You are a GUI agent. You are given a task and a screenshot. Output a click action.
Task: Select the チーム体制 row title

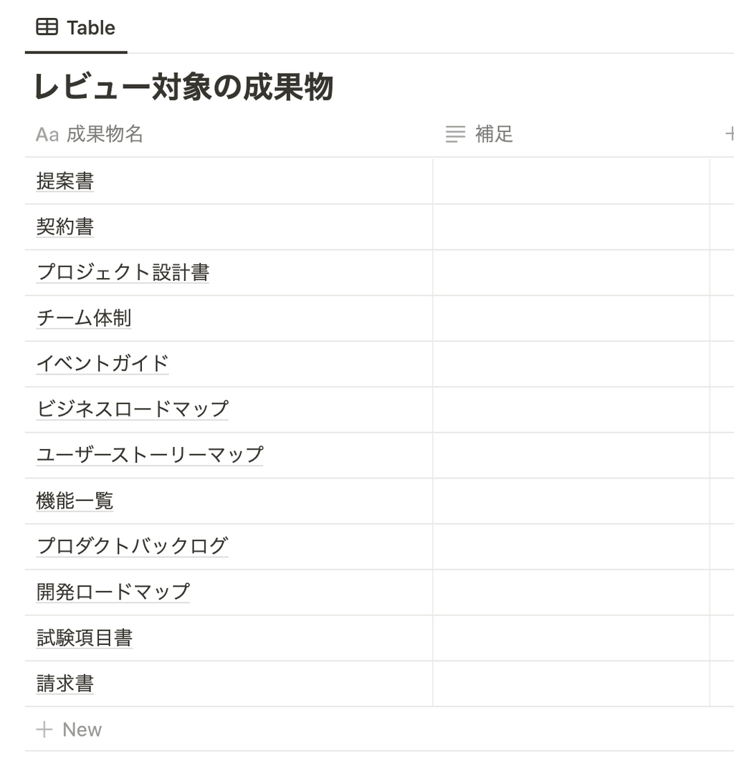pyautogui.click(x=84, y=318)
